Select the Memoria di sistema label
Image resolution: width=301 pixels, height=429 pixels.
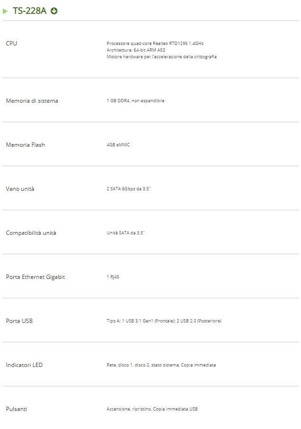click(x=32, y=101)
